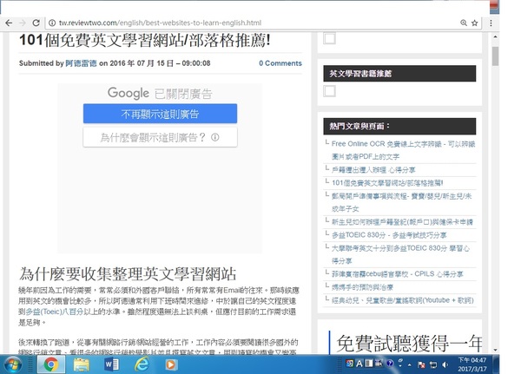Image resolution: width=521 pixels, height=374 pixels.
Task: Open author link 阿德雷德
Action: (82, 63)
